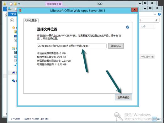Click new folder icon in ISO quick access
Screen dimensions: 164x123
(x=15, y=4)
